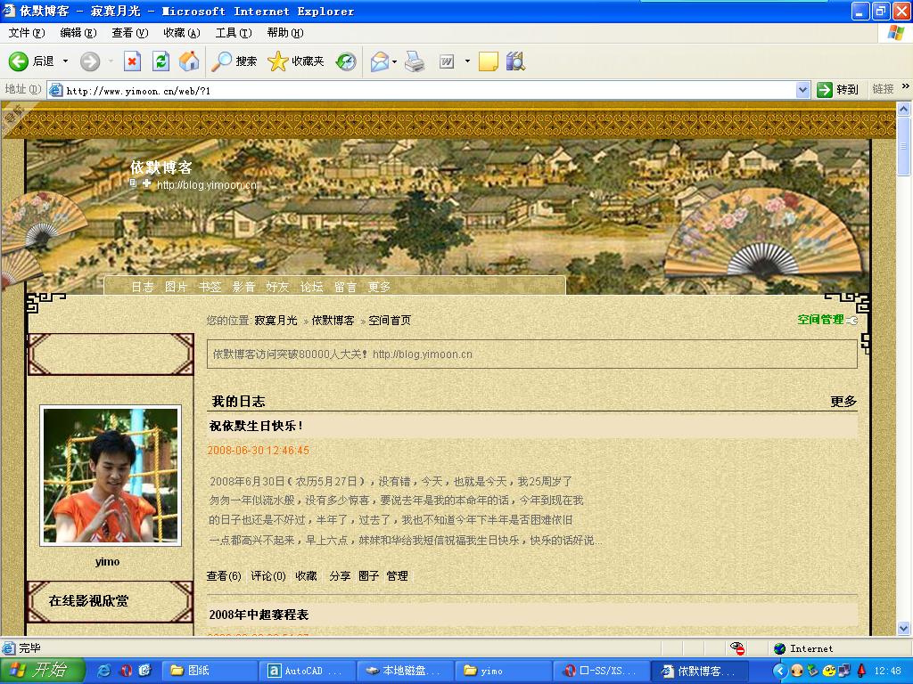Click the yellow note Discuss icon
This screenshot has width=913, height=684.
tap(488, 61)
